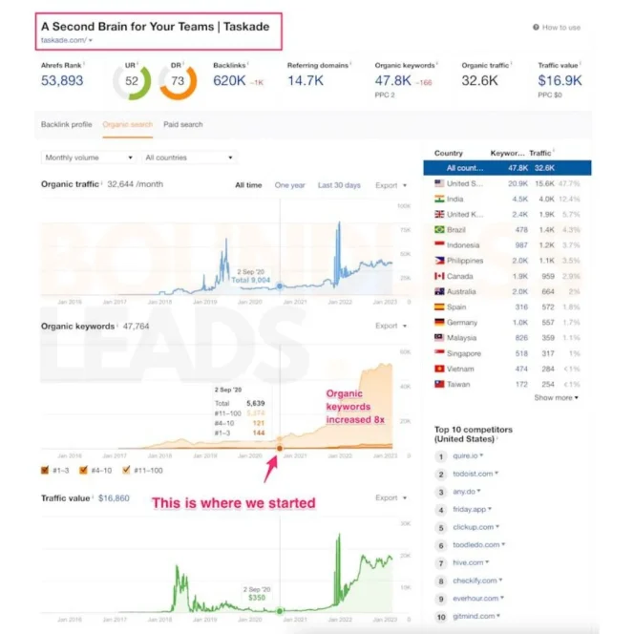This screenshot has height=634, width=634.
Task: Click the Indonesia flag icon
Action: pos(439,244)
